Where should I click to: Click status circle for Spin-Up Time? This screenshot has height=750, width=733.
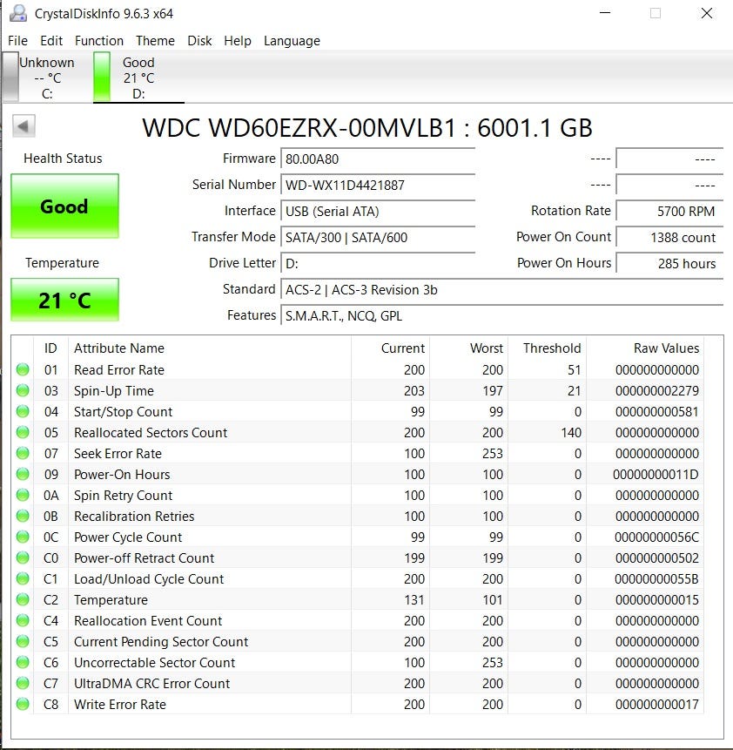click(23, 390)
